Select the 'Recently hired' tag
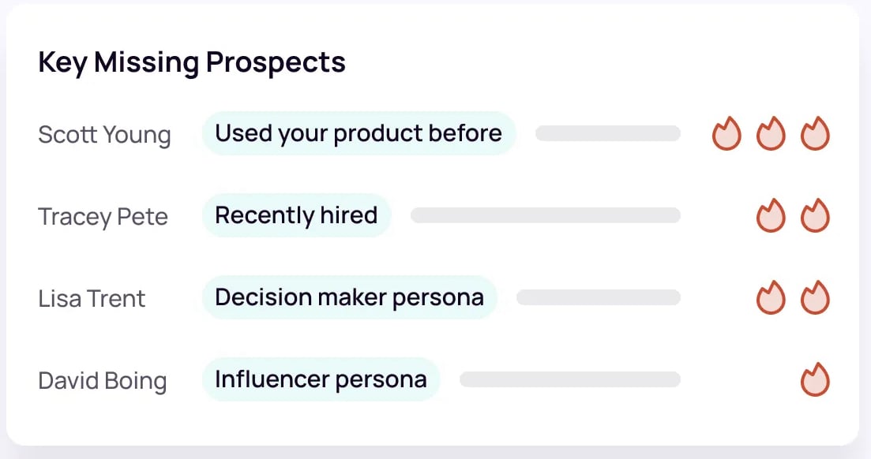This screenshot has width=871, height=459. pos(296,215)
